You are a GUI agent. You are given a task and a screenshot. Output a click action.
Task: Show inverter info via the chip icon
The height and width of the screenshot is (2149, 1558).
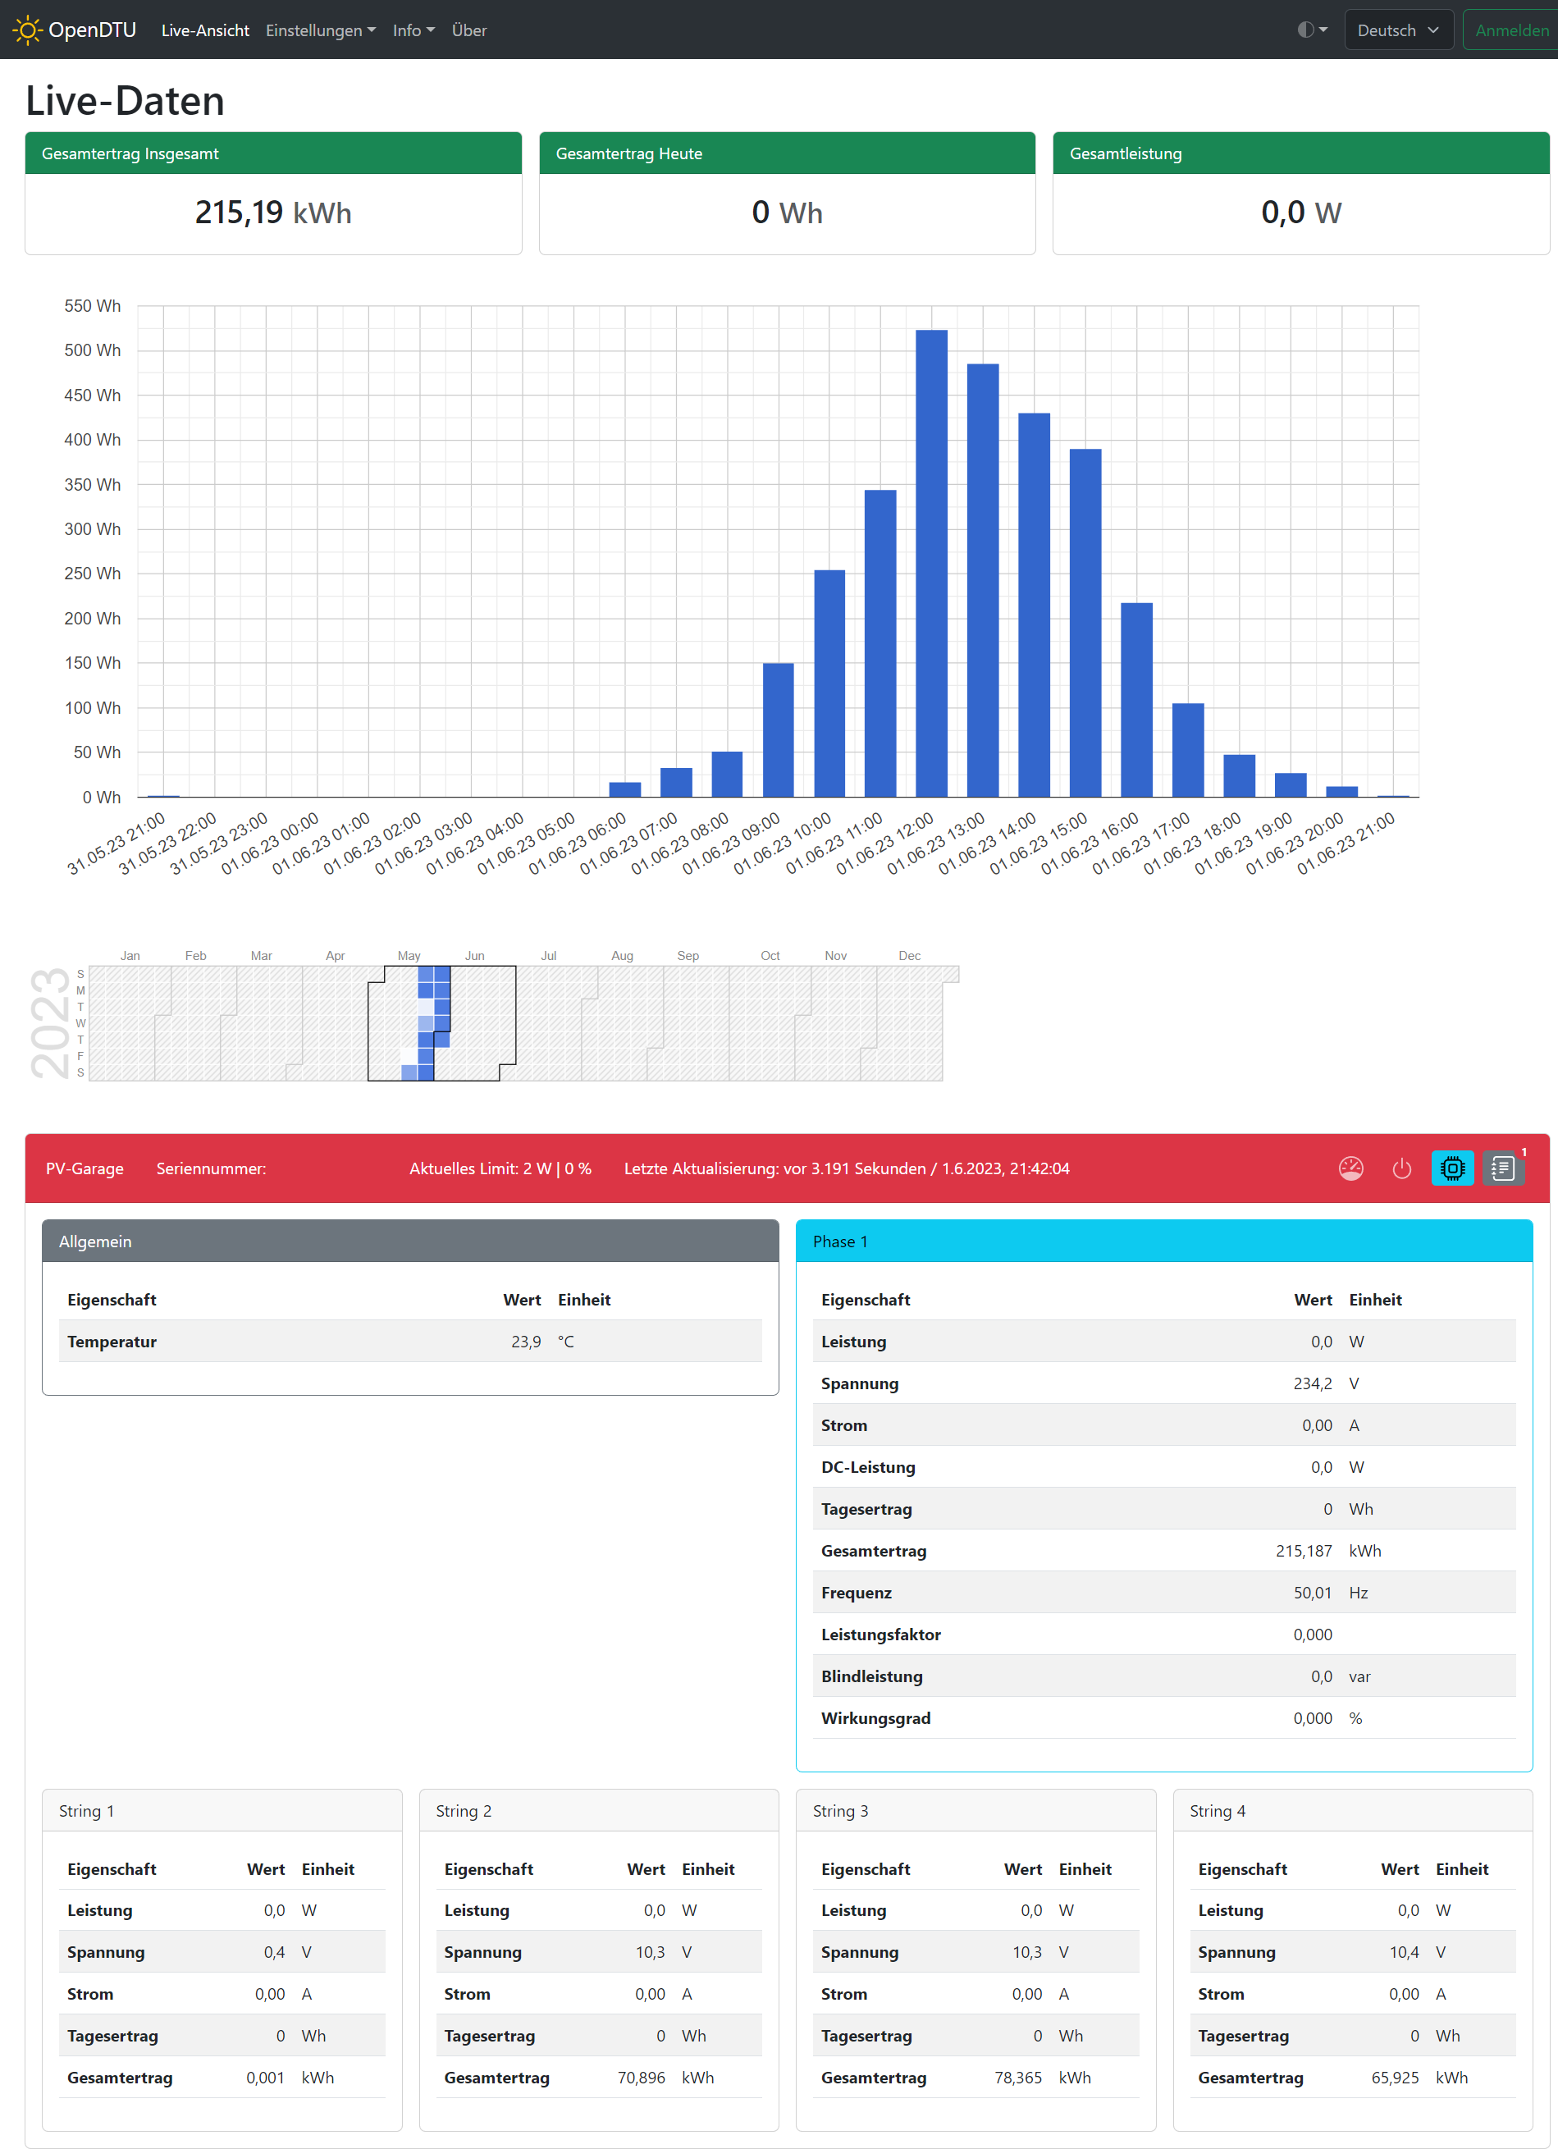pyautogui.click(x=1452, y=1168)
